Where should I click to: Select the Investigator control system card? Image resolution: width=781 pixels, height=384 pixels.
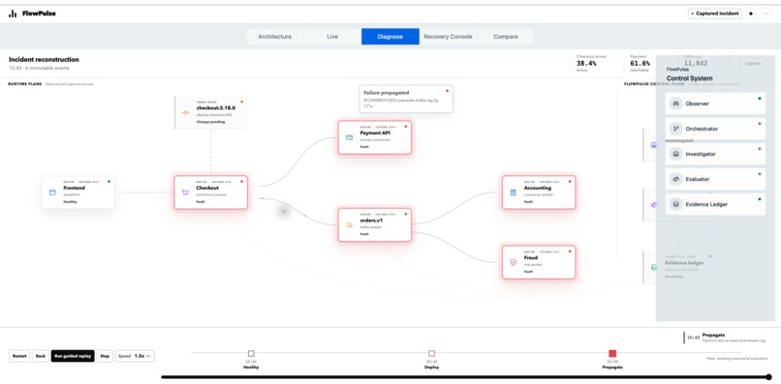pos(715,154)
